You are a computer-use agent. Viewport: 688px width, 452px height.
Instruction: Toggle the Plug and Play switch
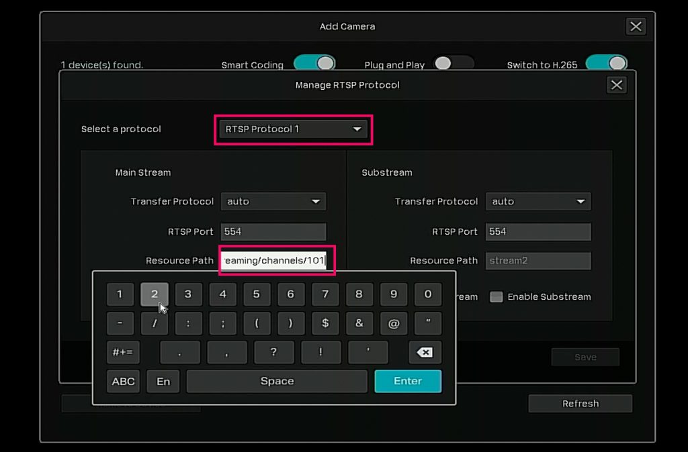pyautogui.click(x=453, y=64)
